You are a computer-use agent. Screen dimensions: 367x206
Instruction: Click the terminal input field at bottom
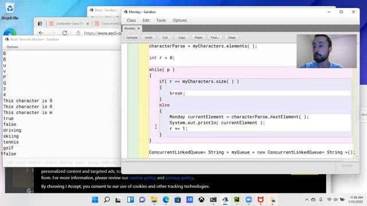point(62,163)
